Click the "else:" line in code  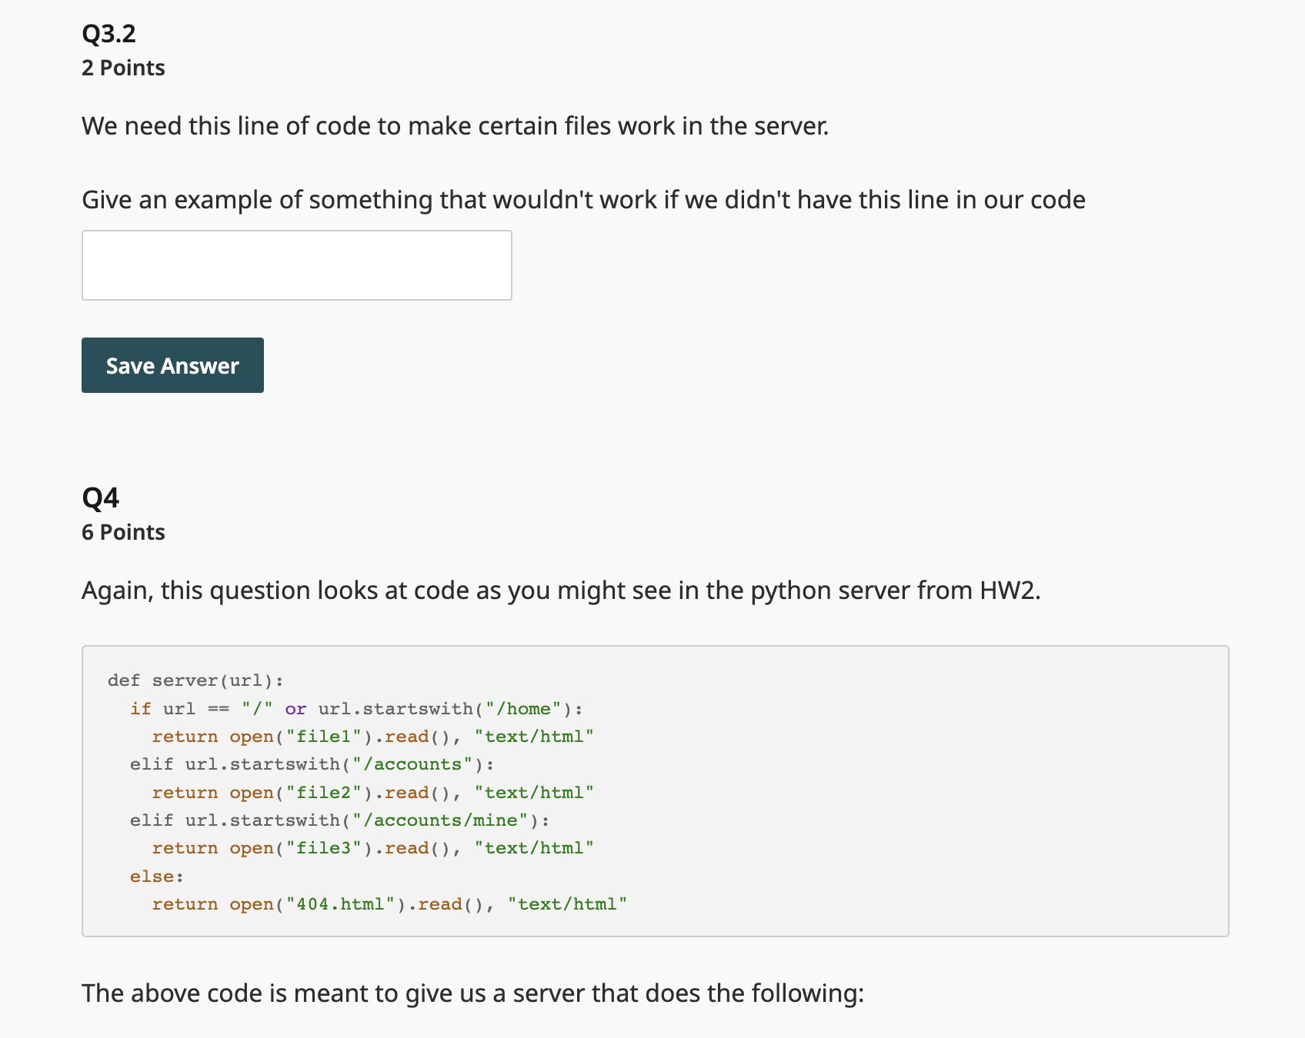(x=157, y=877)
